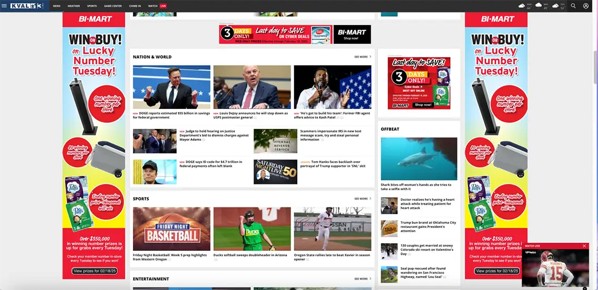Read Friday Night Basketball Week 5 headline
The width and height of the screenshot is (598, 290).
(x=170, y=257)
